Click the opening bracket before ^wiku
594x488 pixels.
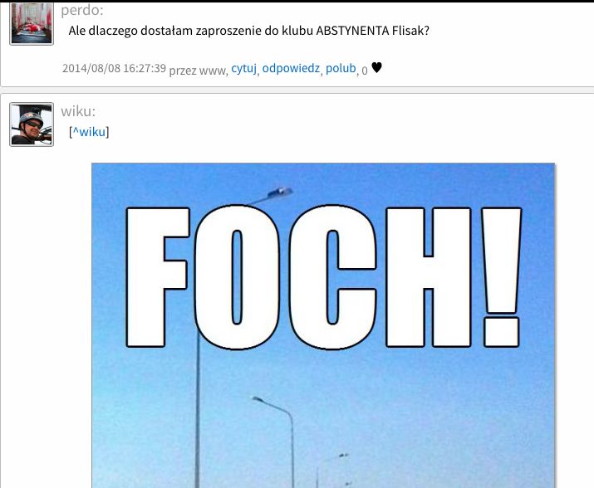pyautogui.click(x=71, y=132)
